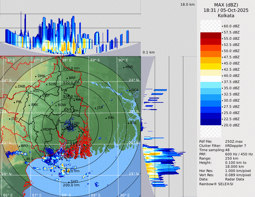Select the DMK station point

click(x=36, y=76)
